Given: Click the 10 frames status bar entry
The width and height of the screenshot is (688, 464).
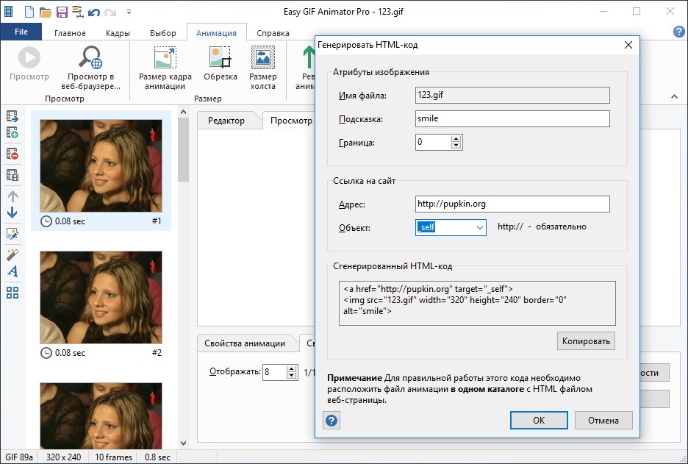Looking at the screenshot, I should (114, 457).
